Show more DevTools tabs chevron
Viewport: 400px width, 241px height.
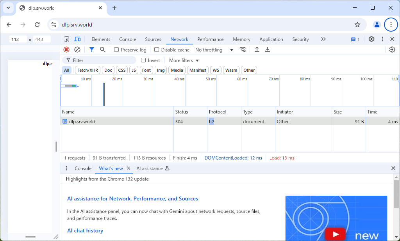pos(323,39)
